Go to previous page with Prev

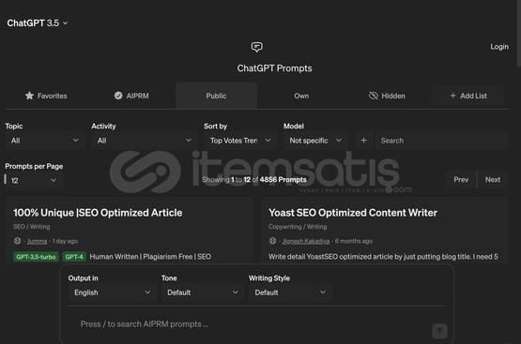click(461, 179)
